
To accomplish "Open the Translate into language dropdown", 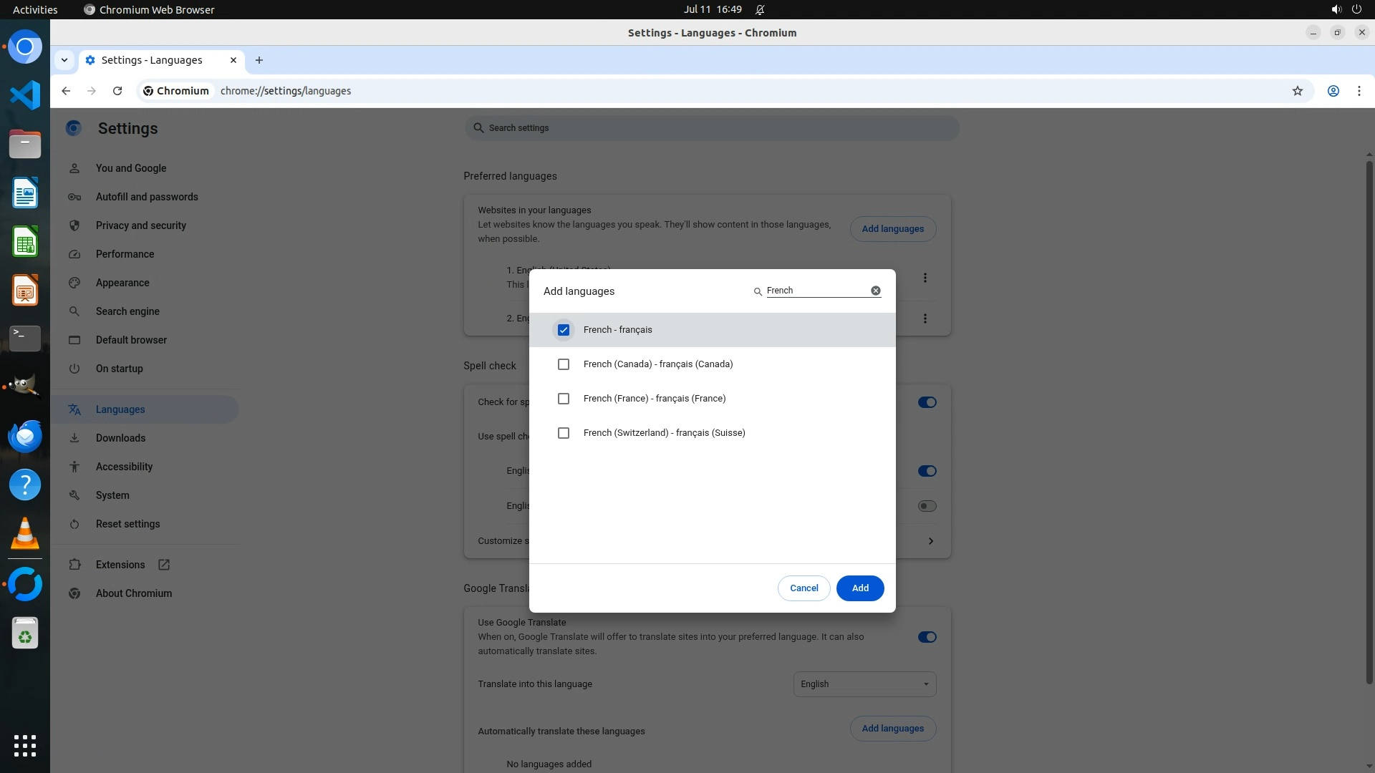I will (864, 684).
